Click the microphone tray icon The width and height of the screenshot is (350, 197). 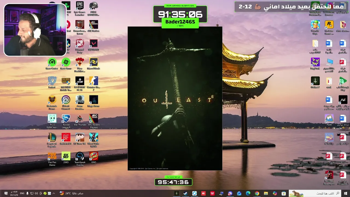pyautogui.click(x=27, y=193)
